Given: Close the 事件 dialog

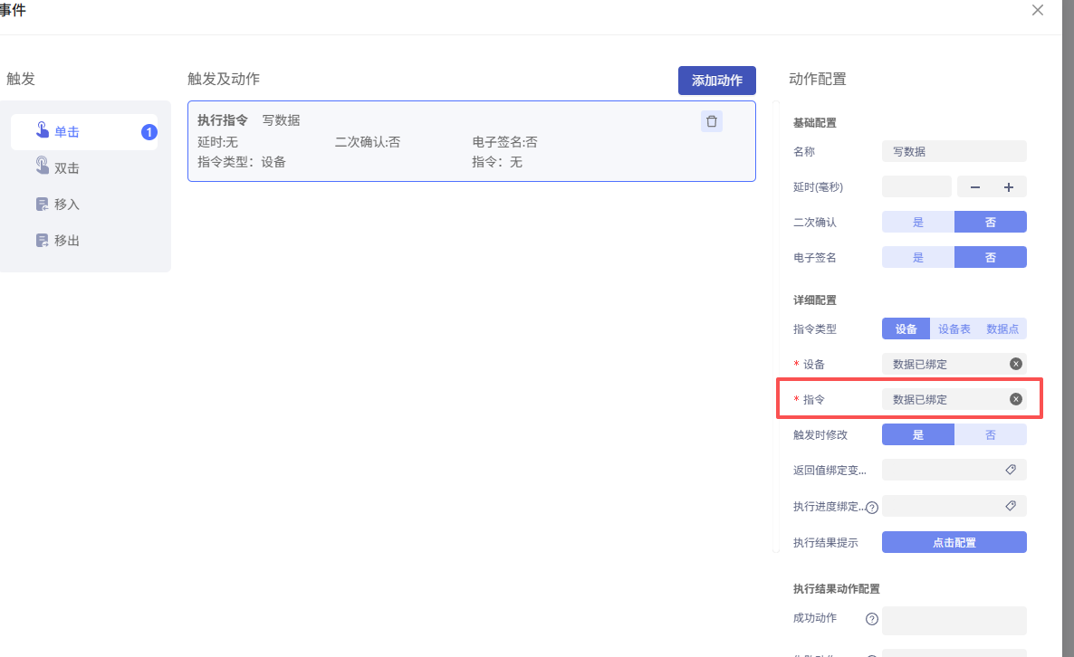Looking at the screenshot, I should (x=1038, y=10).
